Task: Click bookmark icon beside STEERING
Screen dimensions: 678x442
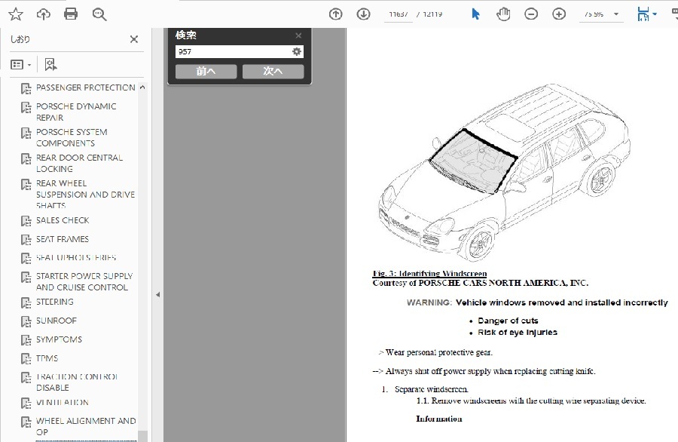Action: (26, 302)
